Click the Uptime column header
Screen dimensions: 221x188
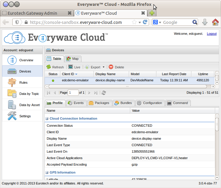tap(203, 74)
